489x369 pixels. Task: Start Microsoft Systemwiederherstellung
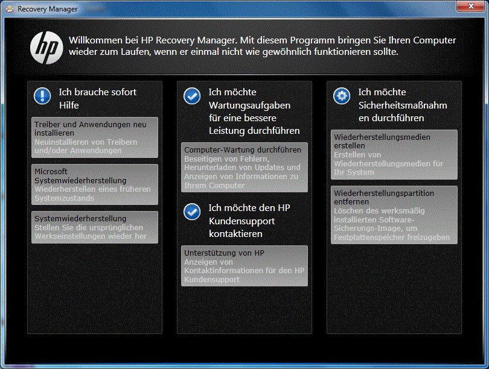coord(95,184)
